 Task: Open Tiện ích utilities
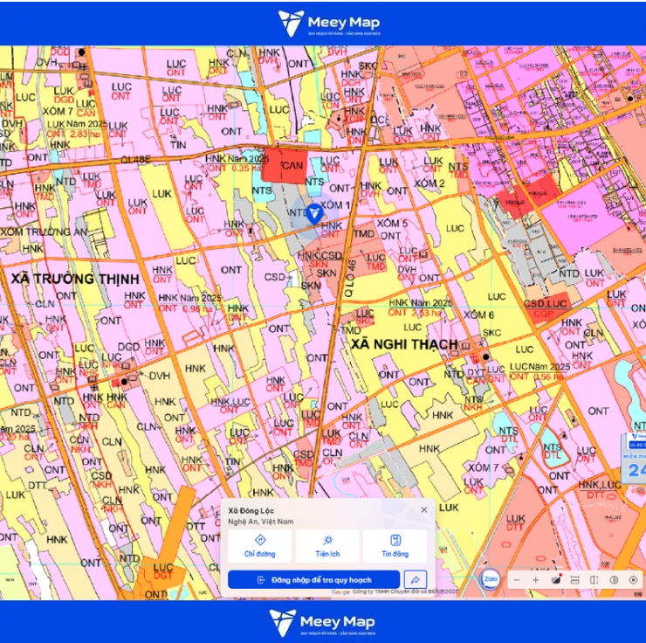[327, 546]
